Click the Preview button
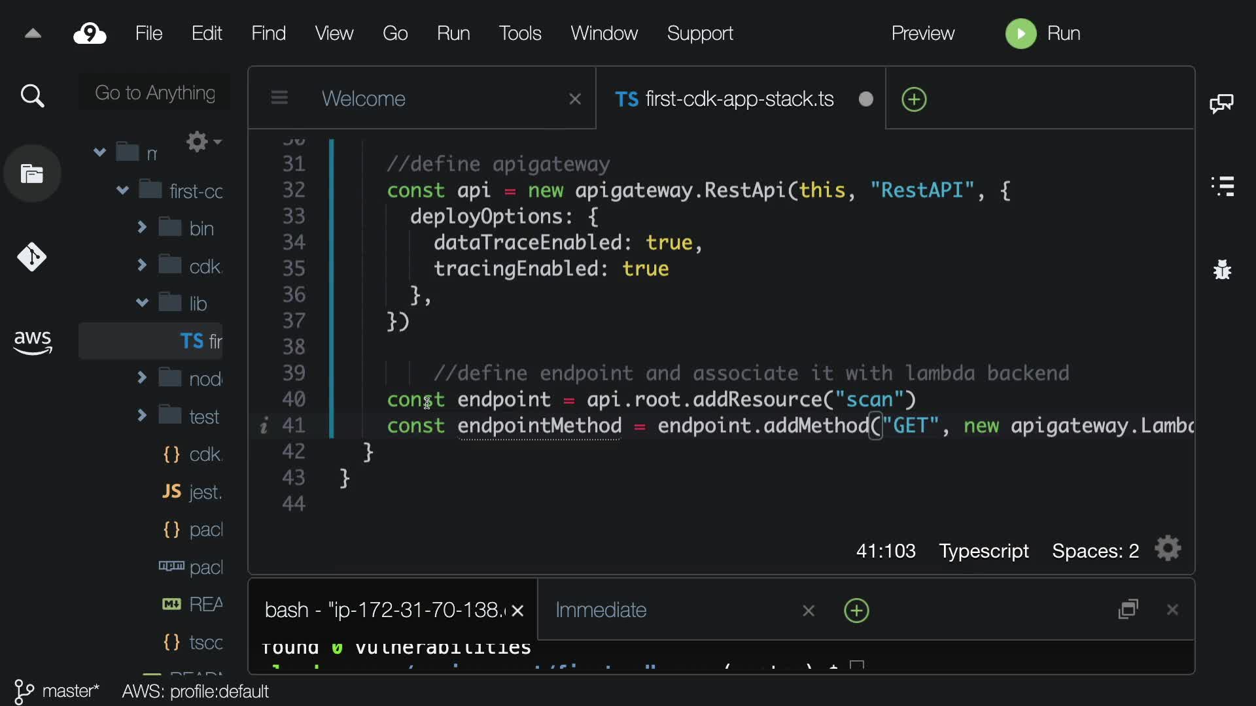Screen dimensions: 1256x706 click(922, 33)
